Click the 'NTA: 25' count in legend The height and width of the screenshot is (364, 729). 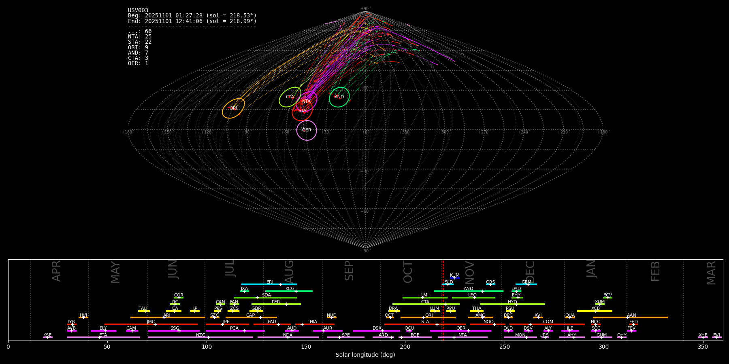(140, 37)
